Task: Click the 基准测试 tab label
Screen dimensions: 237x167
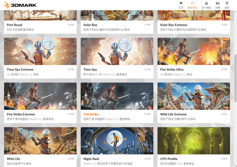Action: point(192,8)
